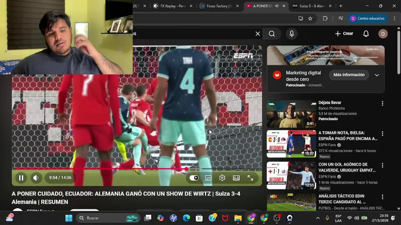The height and width of the screenshot is (225, 401).
Task: Enter full screen from the player controls
Action: (x=250, y=178)
